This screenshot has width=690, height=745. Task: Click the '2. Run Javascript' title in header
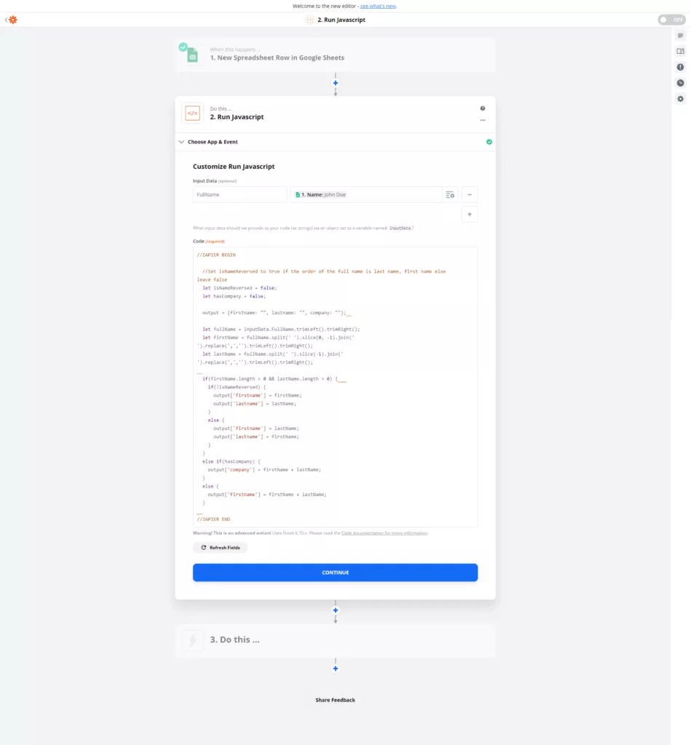click(x=341, y=20)
